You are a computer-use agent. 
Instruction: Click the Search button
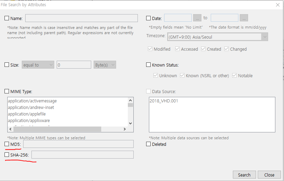(x=244, y=175)
